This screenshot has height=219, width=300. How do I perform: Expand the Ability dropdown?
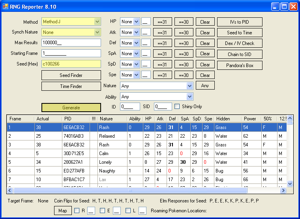[156, 97]
